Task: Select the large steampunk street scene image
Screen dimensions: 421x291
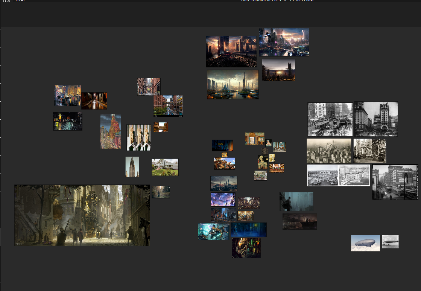Action: click(x=82, y=215)
